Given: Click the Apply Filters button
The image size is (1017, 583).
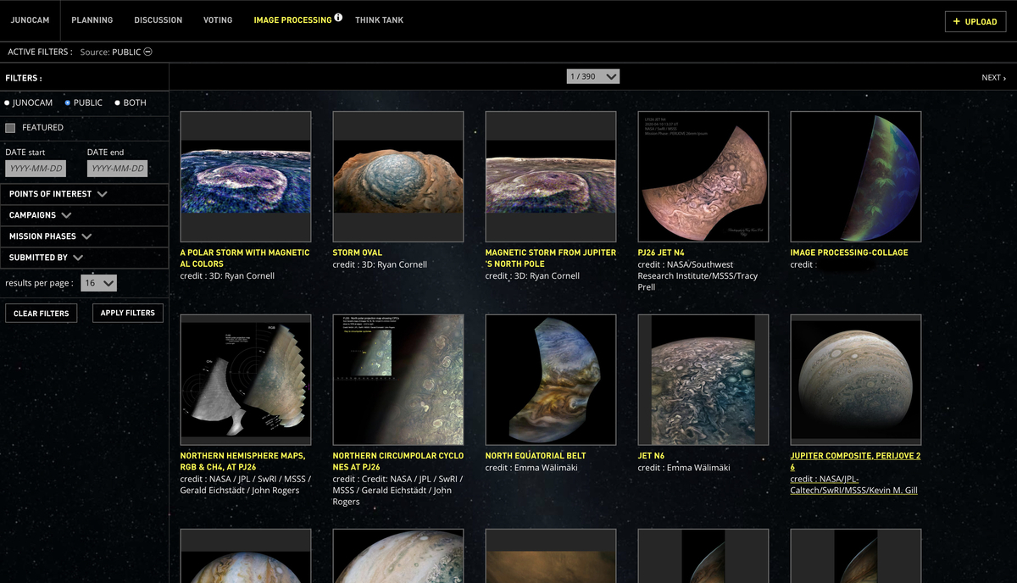Looking at the screenshot, I should tap(128, 313).
